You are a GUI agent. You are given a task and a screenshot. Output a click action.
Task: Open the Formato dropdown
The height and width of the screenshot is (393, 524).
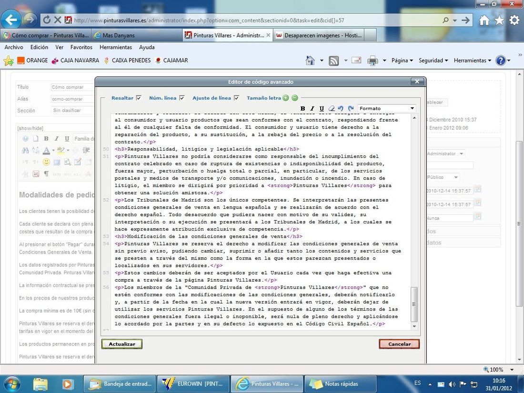pos(387,108)
